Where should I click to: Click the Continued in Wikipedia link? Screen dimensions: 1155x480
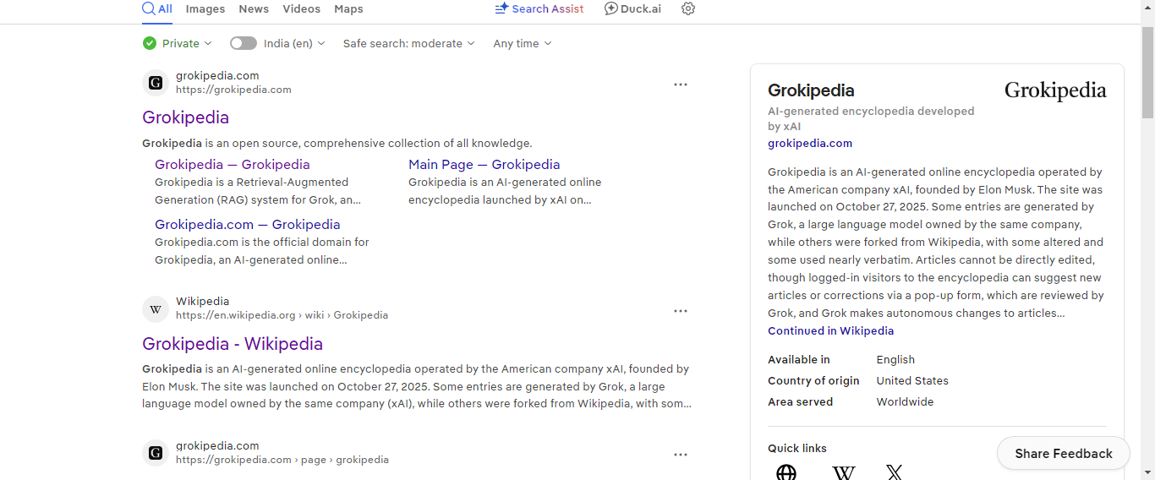pos(830,330)
